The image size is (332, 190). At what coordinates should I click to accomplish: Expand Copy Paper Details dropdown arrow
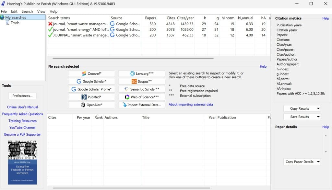click(x=318, y=162)
